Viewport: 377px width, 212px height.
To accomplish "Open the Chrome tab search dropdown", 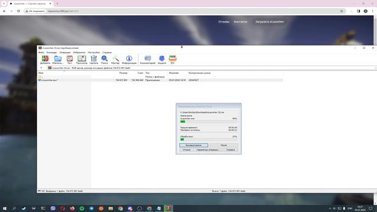I will [4, 4].
